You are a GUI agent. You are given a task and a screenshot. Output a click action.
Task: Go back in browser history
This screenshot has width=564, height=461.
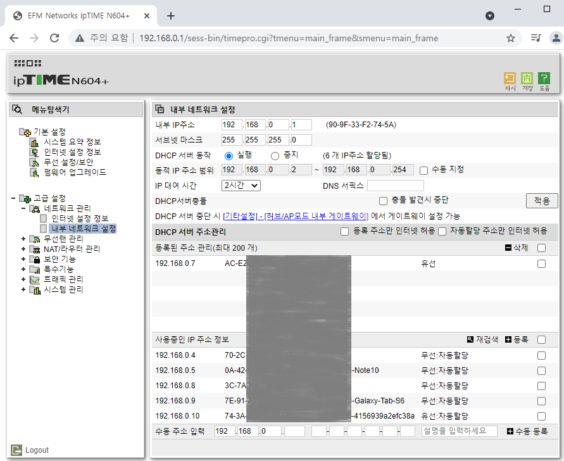[14, 38]
